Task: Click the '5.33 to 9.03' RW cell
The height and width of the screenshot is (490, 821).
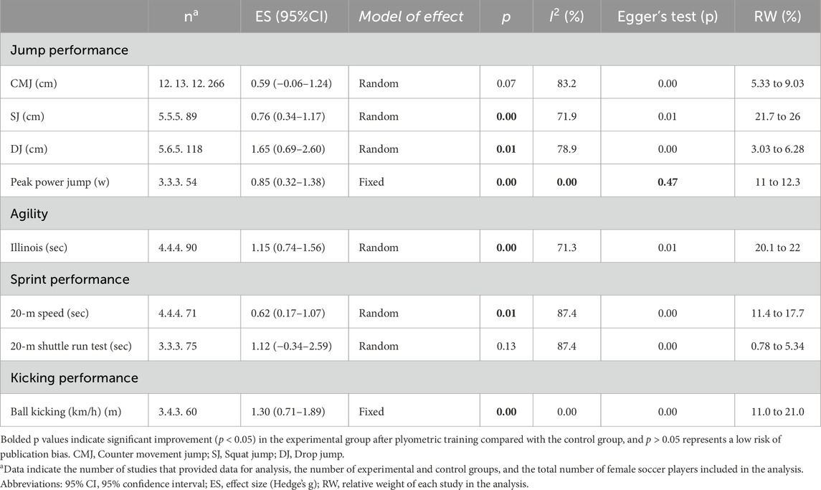Action: click(x=777, y=83)
